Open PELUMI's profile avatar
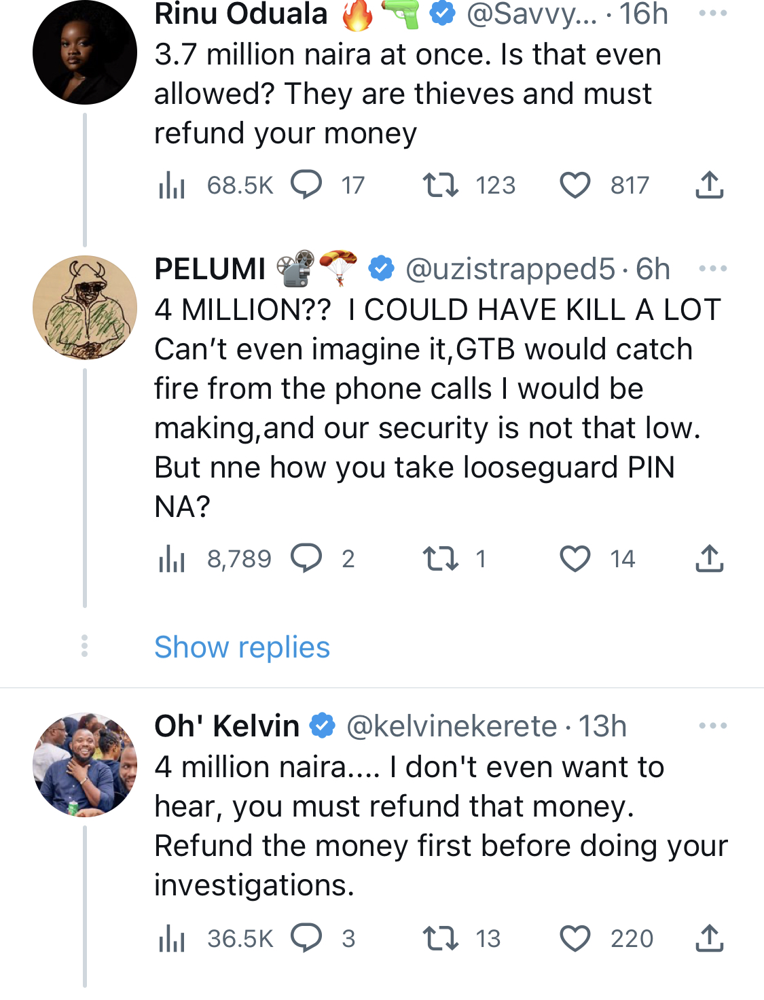Viewport: 764px width, 1000px height. pyautogui.click(x=85, y=308)
